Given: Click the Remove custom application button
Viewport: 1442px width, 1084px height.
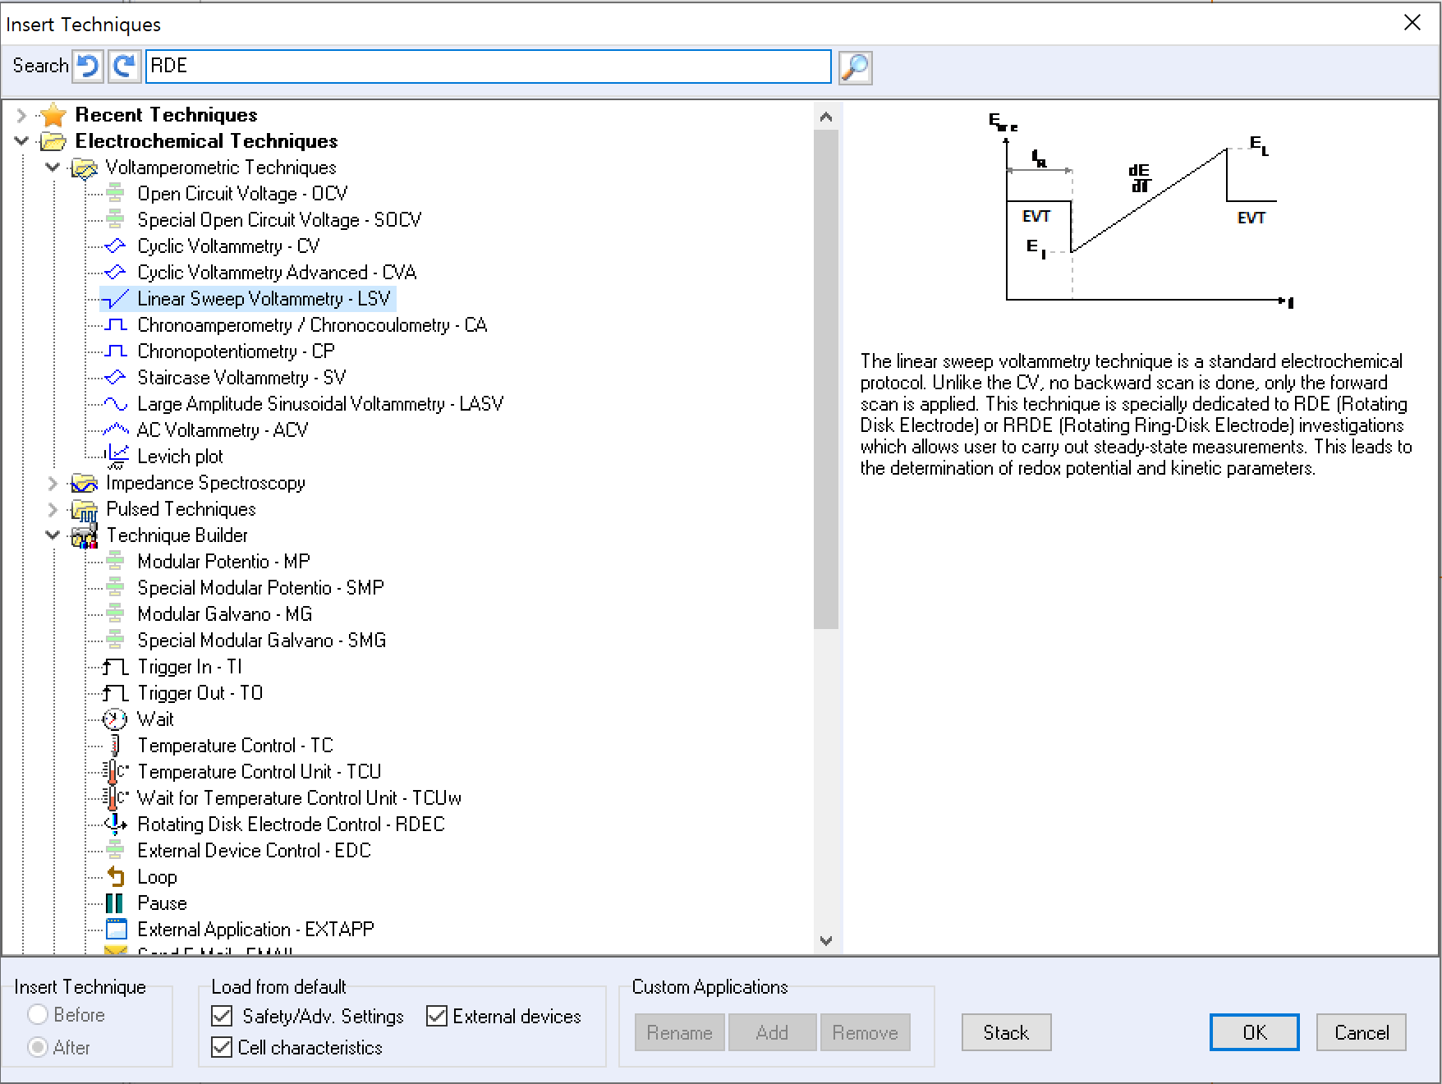Looking at the screenshot, I should pos(865,1032).
